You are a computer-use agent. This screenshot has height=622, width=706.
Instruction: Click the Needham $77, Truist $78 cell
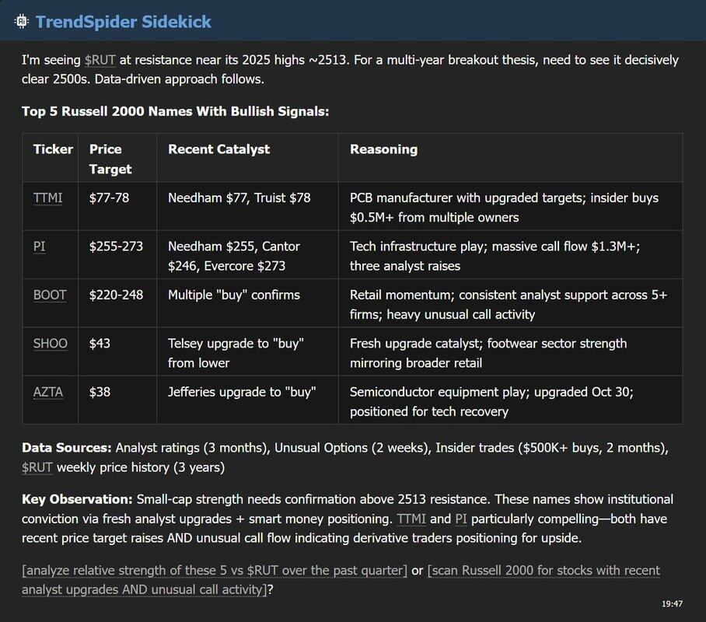(x=239, y=197)
